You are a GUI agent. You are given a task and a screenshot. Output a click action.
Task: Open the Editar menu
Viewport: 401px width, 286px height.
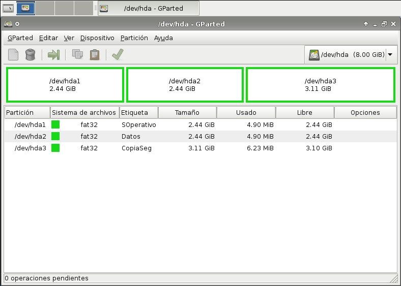48,38
